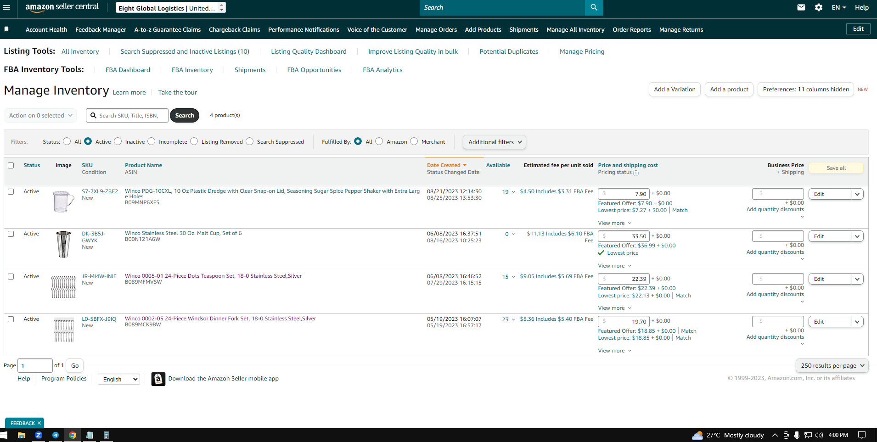Screen dimensions: 877x442
Task: Expand available quantity 19 chevron
Action: tap(513, 192)
